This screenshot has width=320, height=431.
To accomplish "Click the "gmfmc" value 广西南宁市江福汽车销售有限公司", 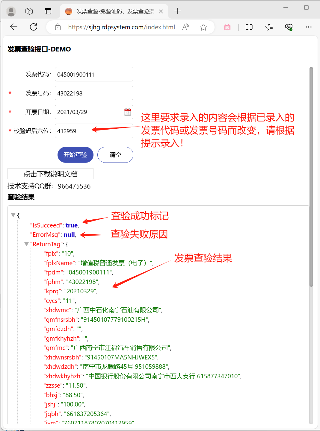I will [120, 348].
